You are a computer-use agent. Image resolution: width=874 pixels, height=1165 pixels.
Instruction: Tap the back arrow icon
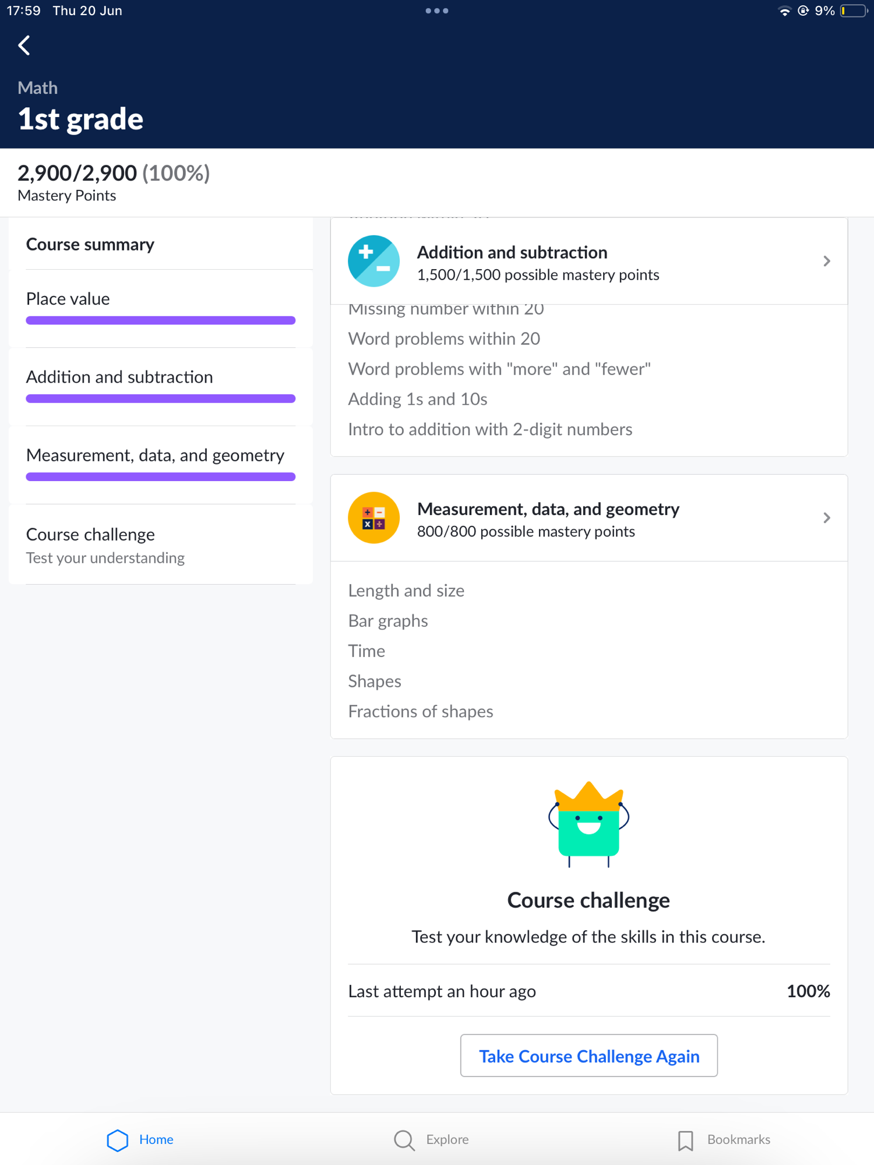pyautogui.click(x=24, y=45)
